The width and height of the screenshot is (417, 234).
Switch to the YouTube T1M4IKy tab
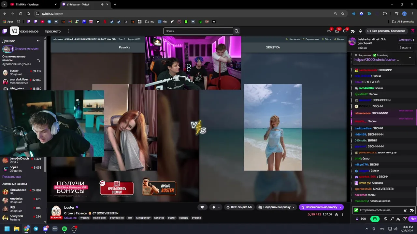(34, 5)
